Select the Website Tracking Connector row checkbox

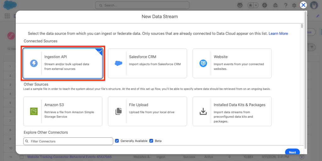click(22, 157)
